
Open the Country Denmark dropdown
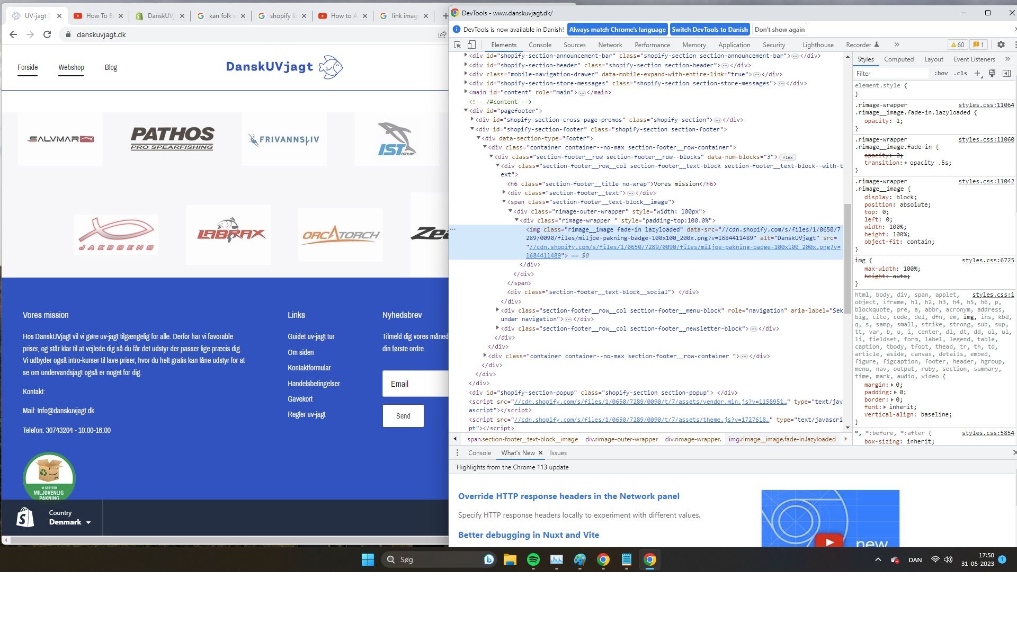click(69, 518)
